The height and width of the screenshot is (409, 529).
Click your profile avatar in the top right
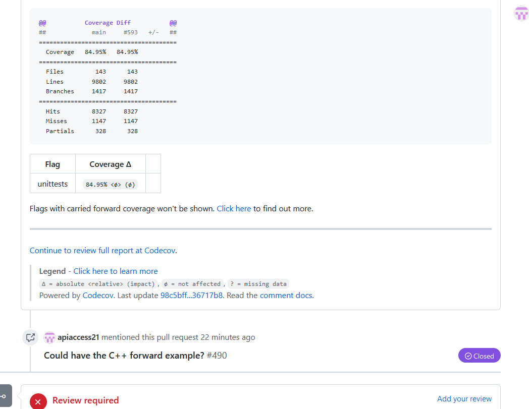[x=521, y=13]
